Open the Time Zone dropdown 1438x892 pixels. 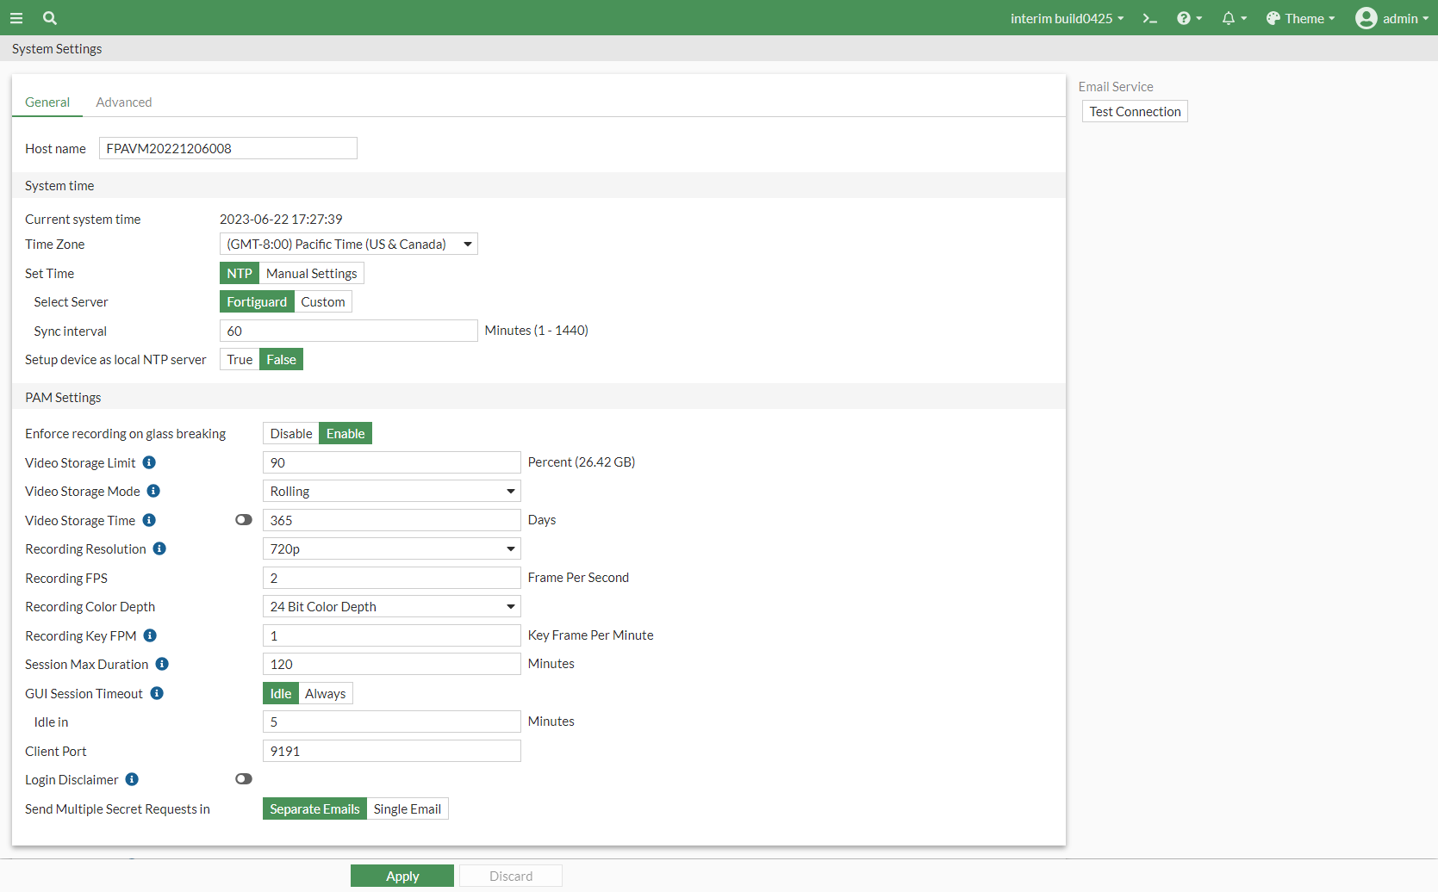point(348,244)
